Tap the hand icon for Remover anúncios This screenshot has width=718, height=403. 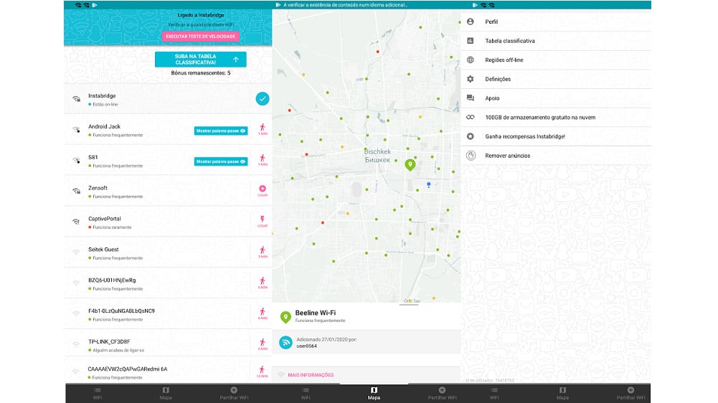(x=471, y=155)
